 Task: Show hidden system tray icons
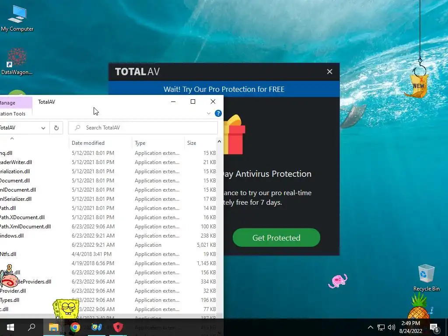tap(370, 327)
